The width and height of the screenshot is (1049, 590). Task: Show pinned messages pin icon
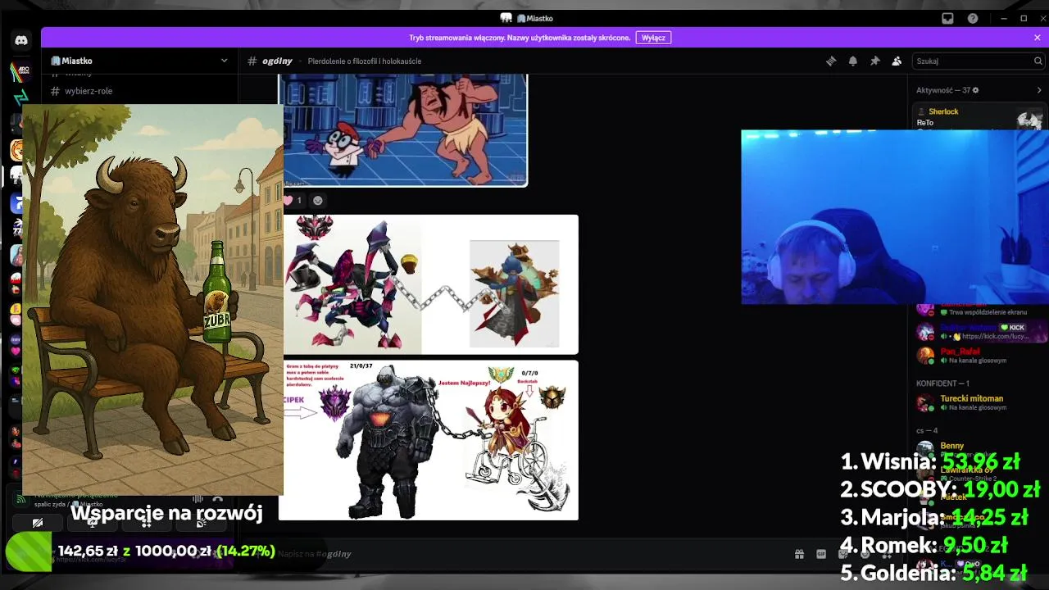[875, 61]
